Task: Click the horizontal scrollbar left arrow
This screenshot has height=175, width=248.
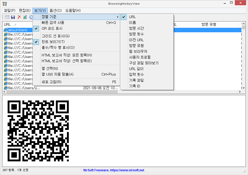Action: coord(4,92)
